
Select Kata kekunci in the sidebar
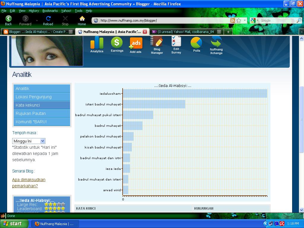click(x=42, y=105)
